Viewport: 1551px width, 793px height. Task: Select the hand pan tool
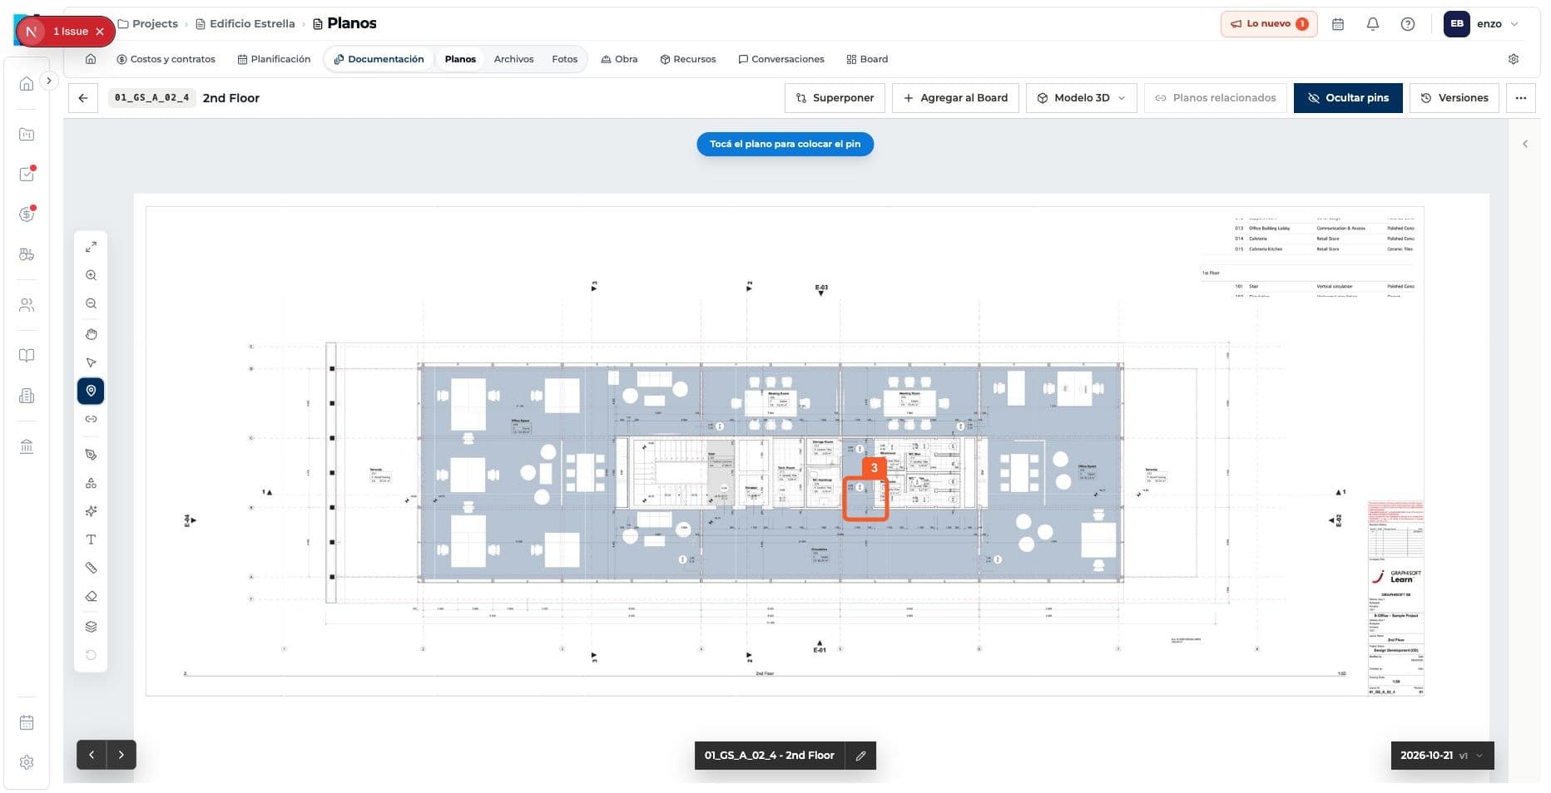coord(91,334)
